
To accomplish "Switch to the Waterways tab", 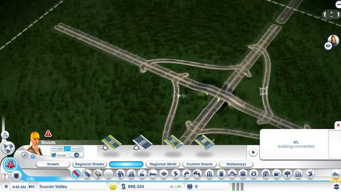I will (236, 164).
